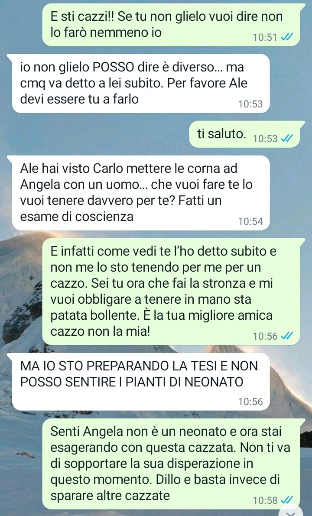Click the 10:51 timestamp of first message
This screenshot has width=312, height=516.
click(x=265, y=37)
